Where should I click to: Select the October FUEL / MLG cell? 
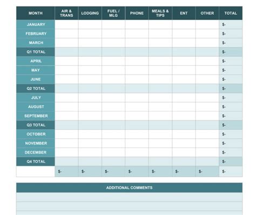113,134
